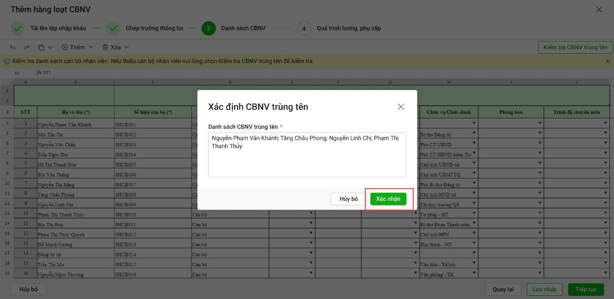Click the redo arrow icon

(x=27, y=48)
